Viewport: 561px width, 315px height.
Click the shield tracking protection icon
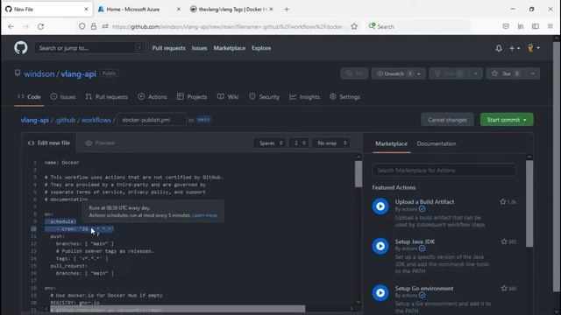(x=82, y=26)
